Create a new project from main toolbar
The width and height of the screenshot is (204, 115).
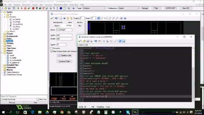pos(2,8)
